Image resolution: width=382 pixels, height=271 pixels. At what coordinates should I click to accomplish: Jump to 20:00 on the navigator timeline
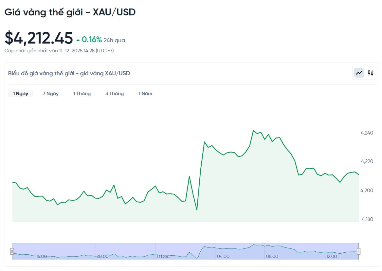tap(102, 256)
